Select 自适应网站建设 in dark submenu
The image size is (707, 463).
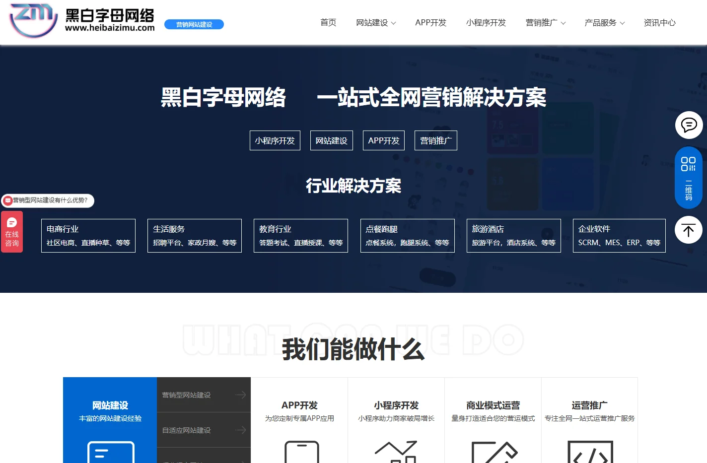[204, 430]
